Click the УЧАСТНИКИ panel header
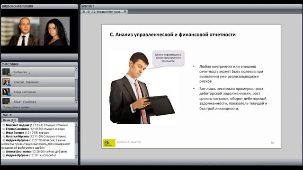The width and height of the screenshot is (303, 170). (39, 64)
